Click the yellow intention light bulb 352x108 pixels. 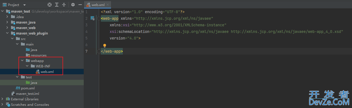coord(105,46)
